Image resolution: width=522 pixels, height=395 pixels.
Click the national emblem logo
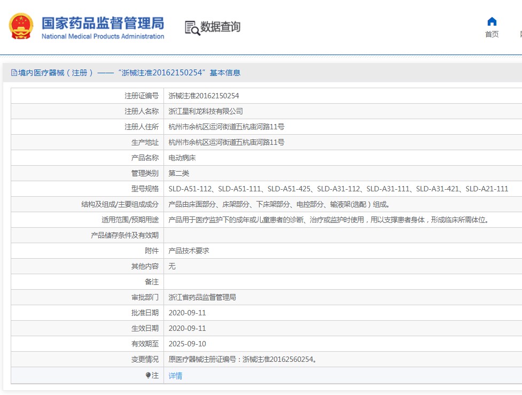(21, 26)
